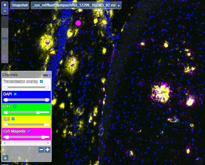Hide the Cy3 channel via checkbox
Image resolution: width=205 pixels, height=165 pixels.
(x=13, y=119)
